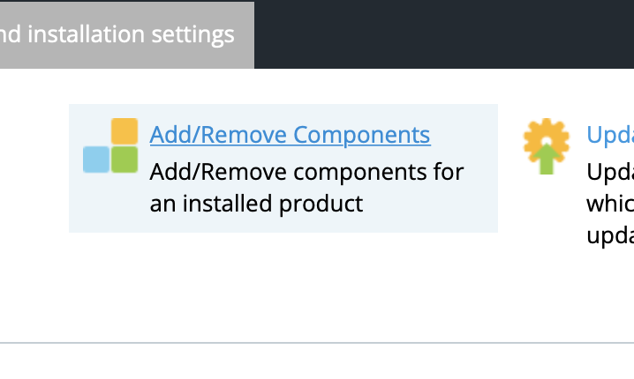This screenshot has height=379, width=634.
Task: Click the green up arrow on the gear
Action: click(x=547, y=159)
